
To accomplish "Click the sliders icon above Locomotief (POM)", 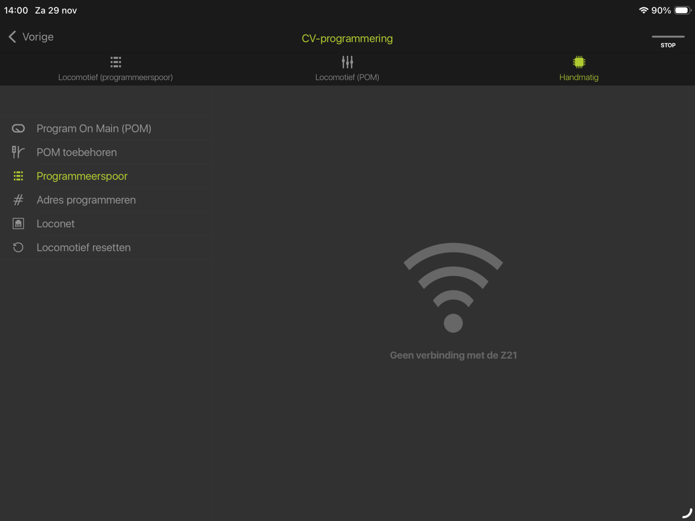I will [347, 62].
